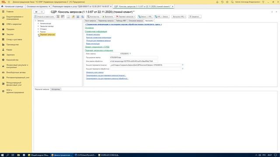
Task: Click into the Имя файла обработки field
Action: 134,61
